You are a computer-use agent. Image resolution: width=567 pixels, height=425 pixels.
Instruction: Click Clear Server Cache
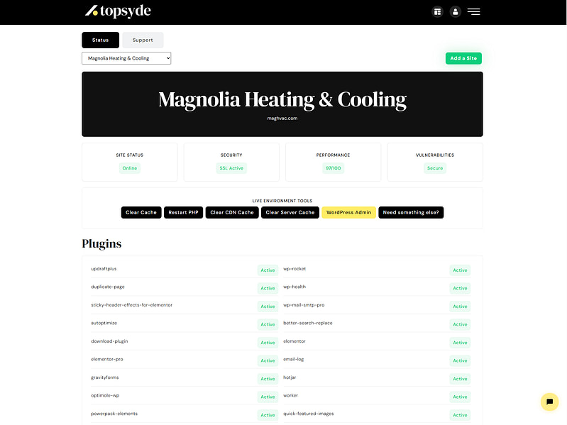[x=290, y=212]
